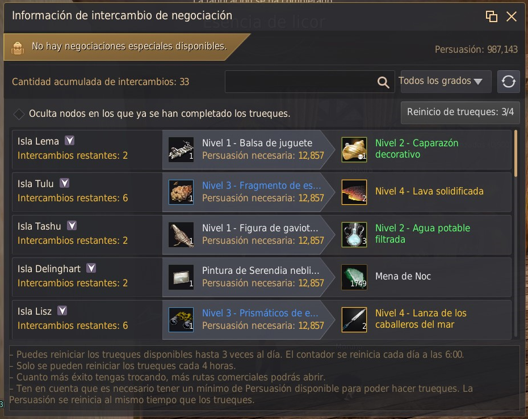Toggle hide nodes with completed barters
Screen dimensions: 528x419
(x=19, y=114)
